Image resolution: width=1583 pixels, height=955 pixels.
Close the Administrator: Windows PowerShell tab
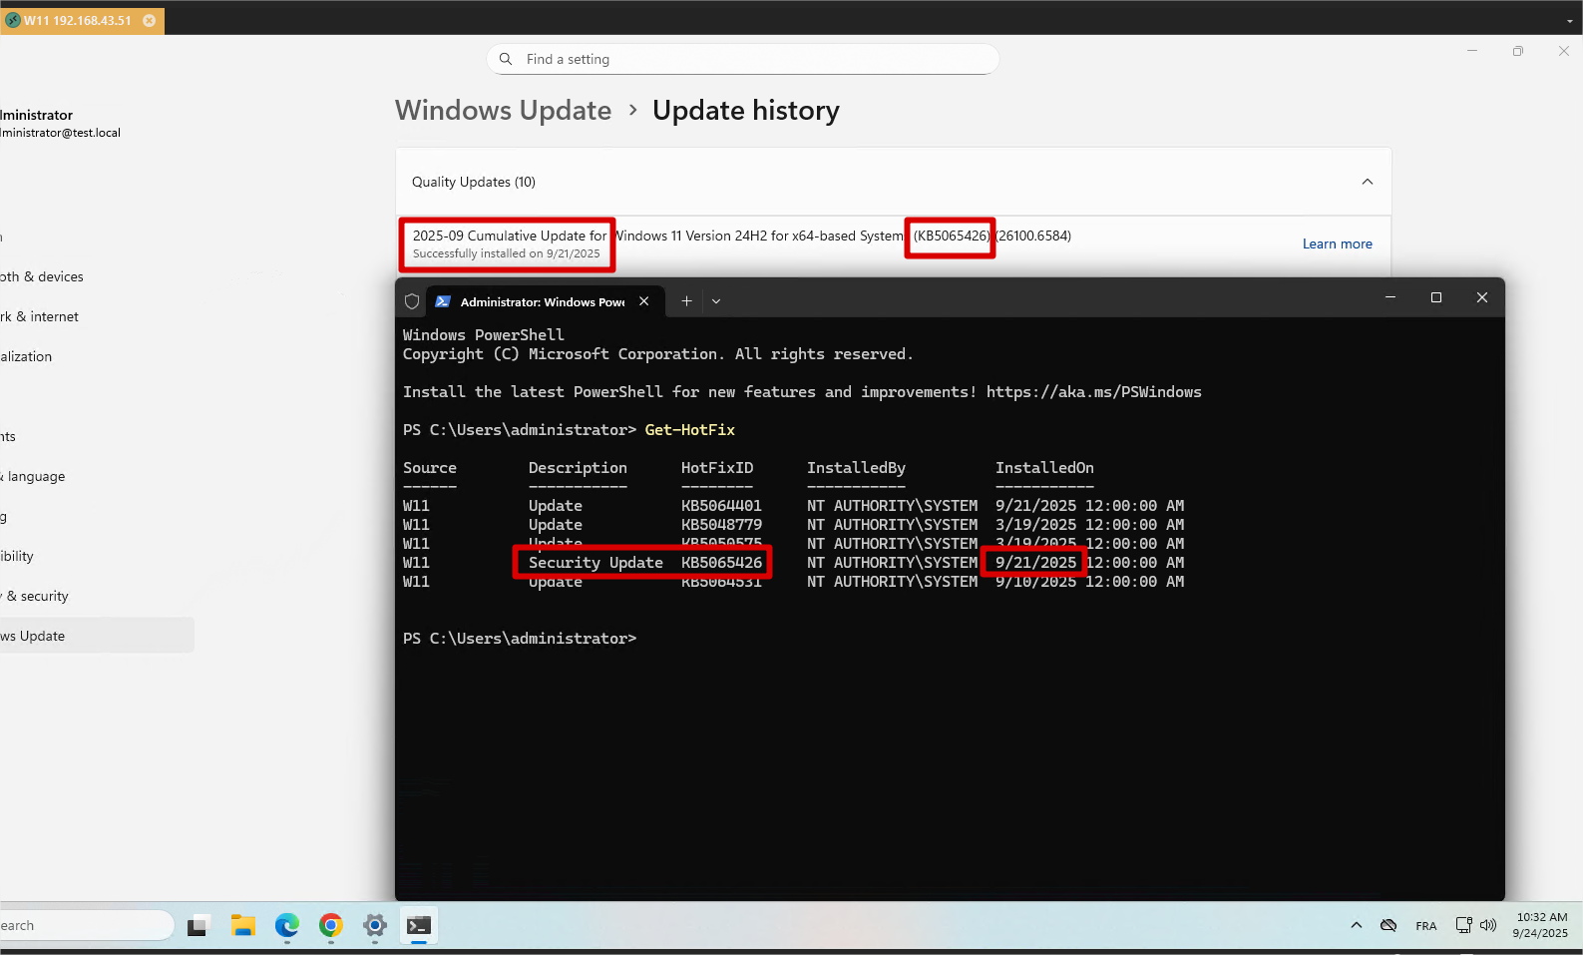pos(644,301)
